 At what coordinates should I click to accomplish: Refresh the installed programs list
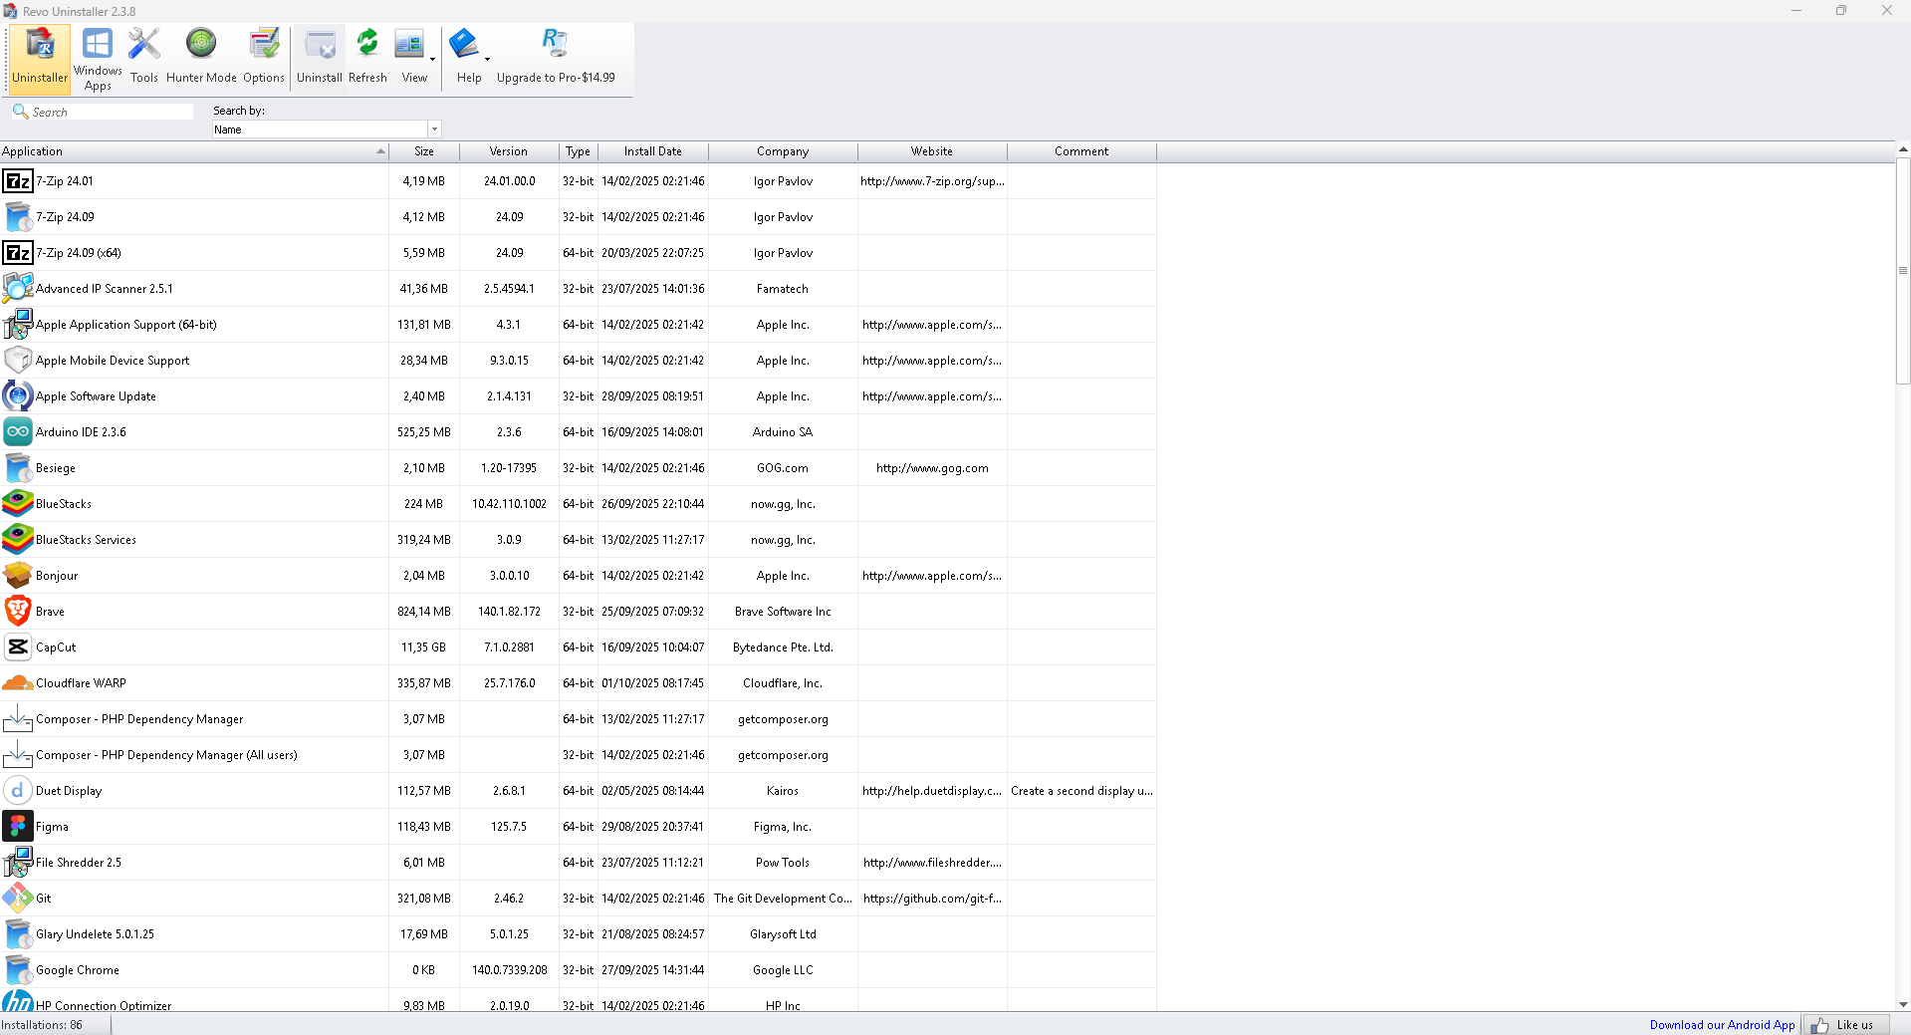pos(367,58)
